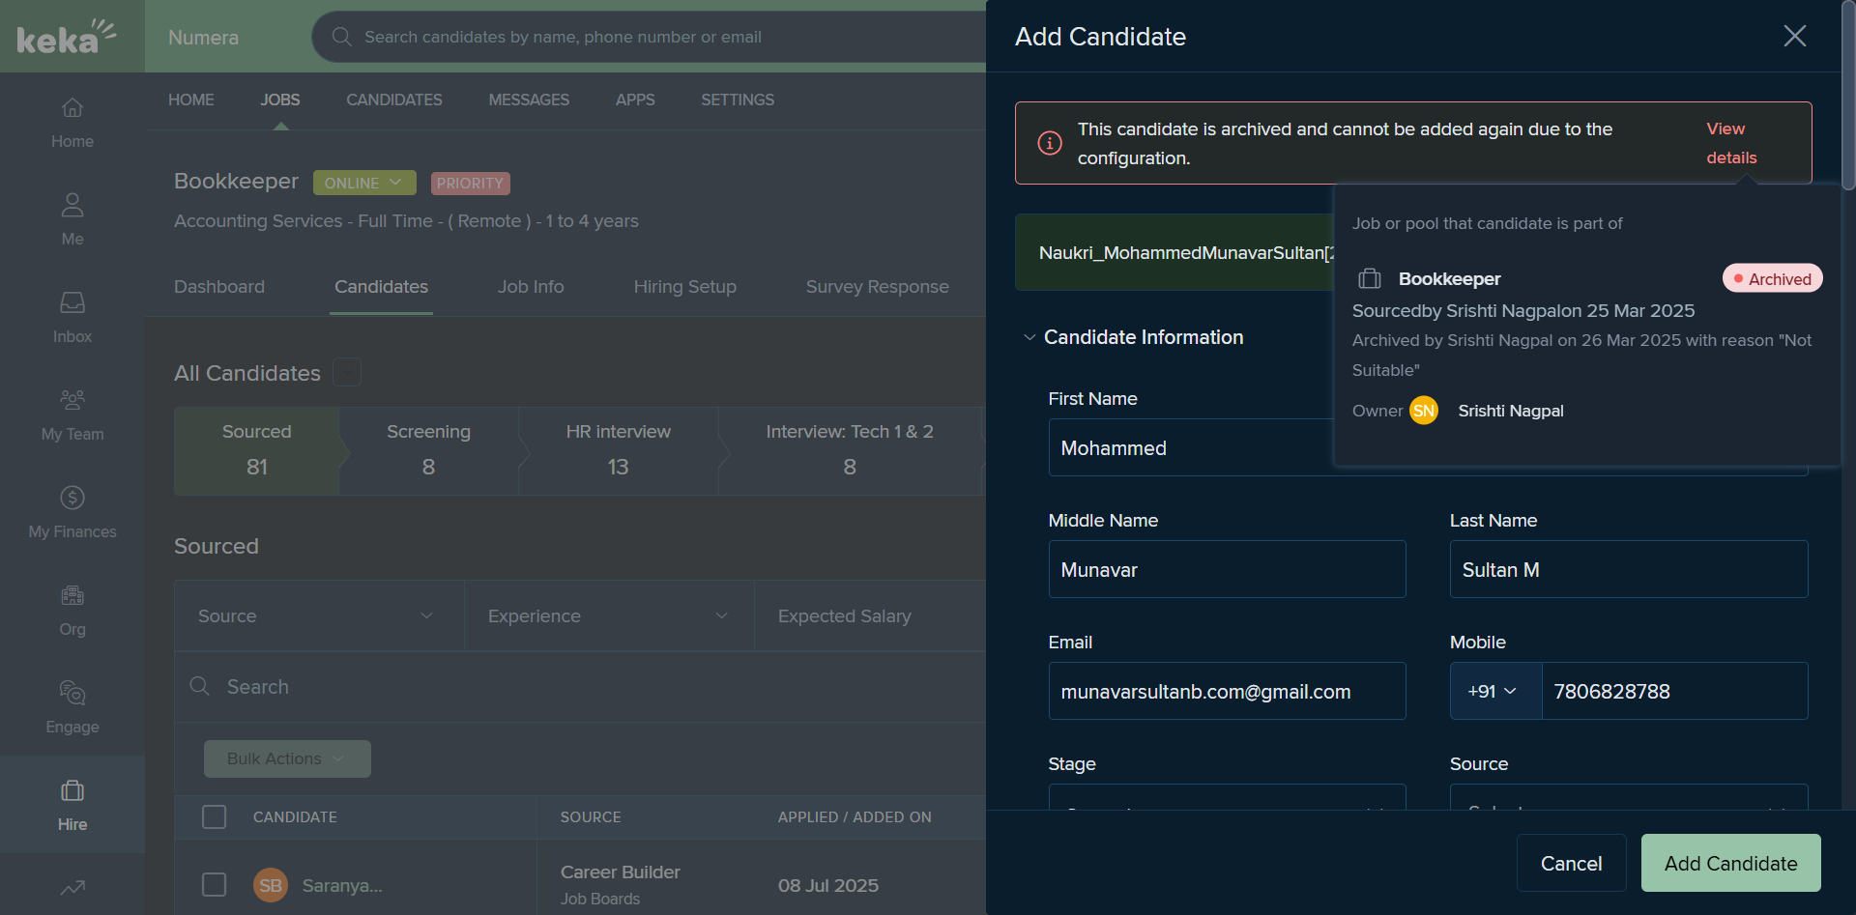
Task: Go to JOBS in top navigation
Action: click(280, 100)
